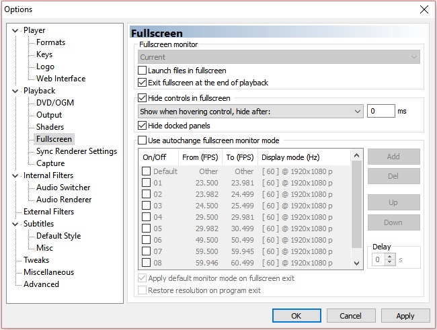Open the Tweaks options page

pyautogui.click(x=36, y=260)
